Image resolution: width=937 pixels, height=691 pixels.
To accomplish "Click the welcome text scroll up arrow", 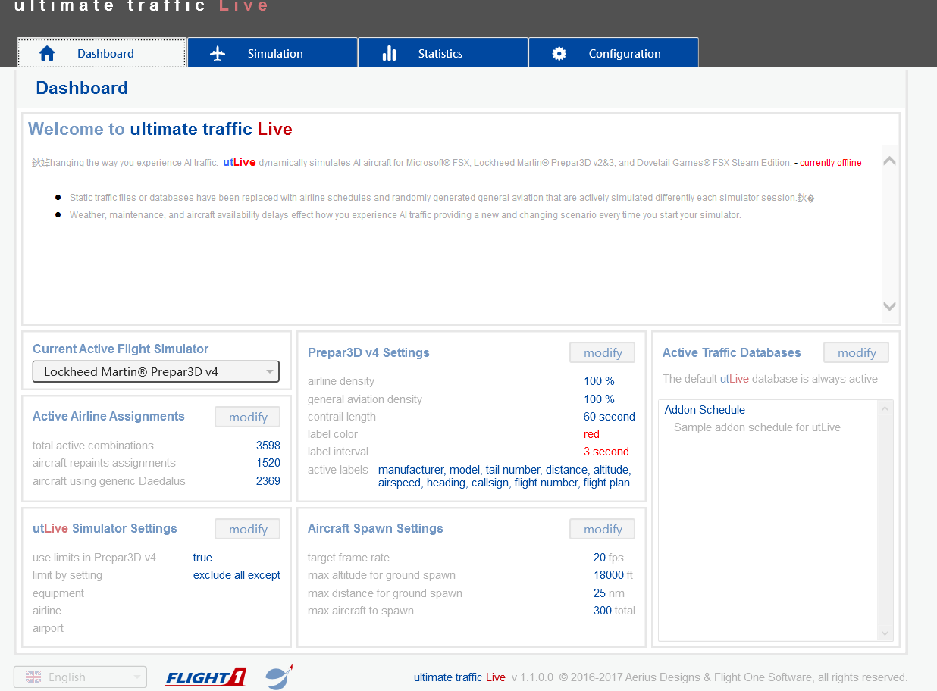I will pos(890,161).
